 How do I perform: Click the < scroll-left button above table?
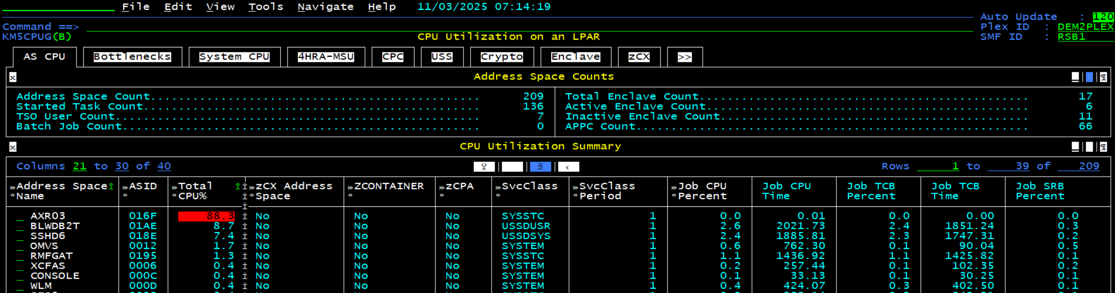(x=569, y=167)
